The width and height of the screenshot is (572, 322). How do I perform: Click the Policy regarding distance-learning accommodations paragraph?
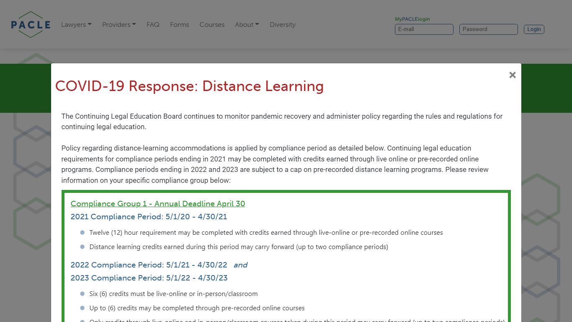(275, 164)
